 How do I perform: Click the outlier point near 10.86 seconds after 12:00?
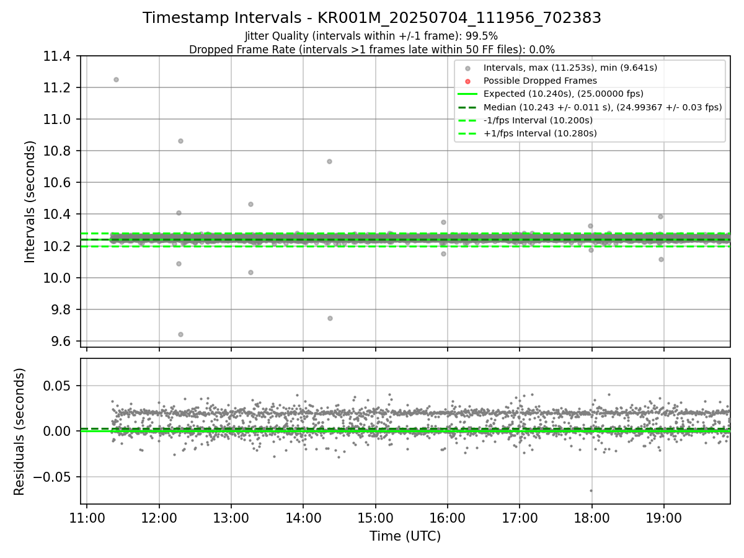180,141
